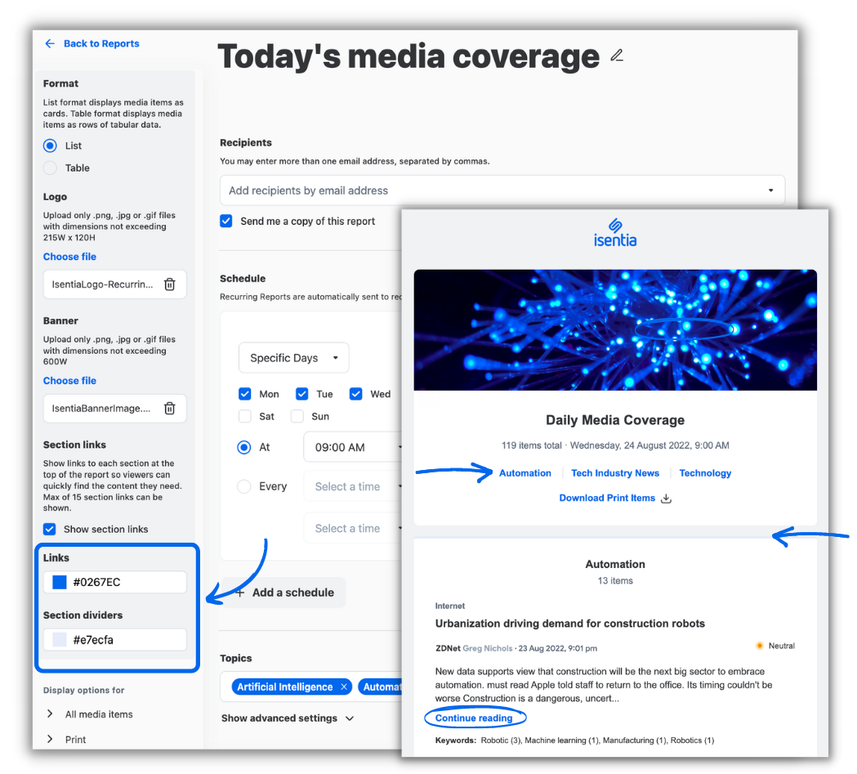Go Back to Reports
857x774 pixels.
[x=101, y=44]
